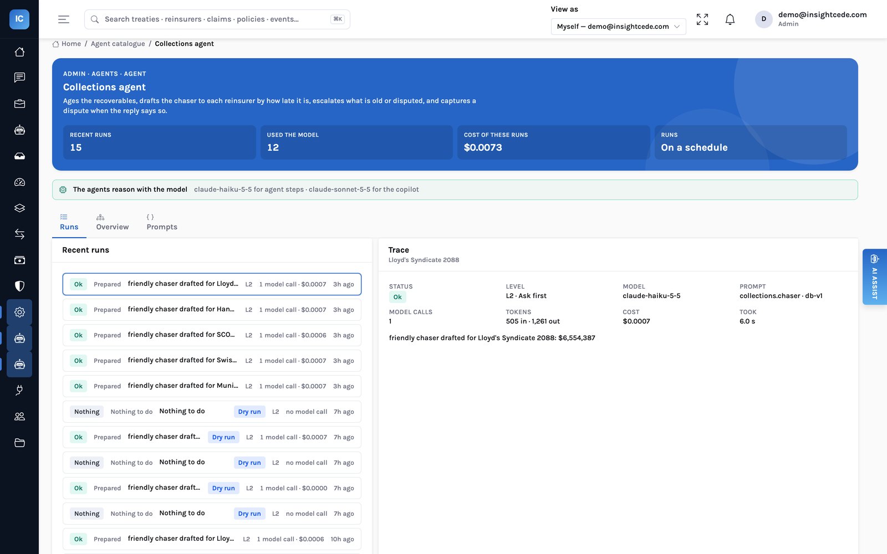Select the run drafted for Swis…
The height and width of the screenshot is (554, 887).
212,361
